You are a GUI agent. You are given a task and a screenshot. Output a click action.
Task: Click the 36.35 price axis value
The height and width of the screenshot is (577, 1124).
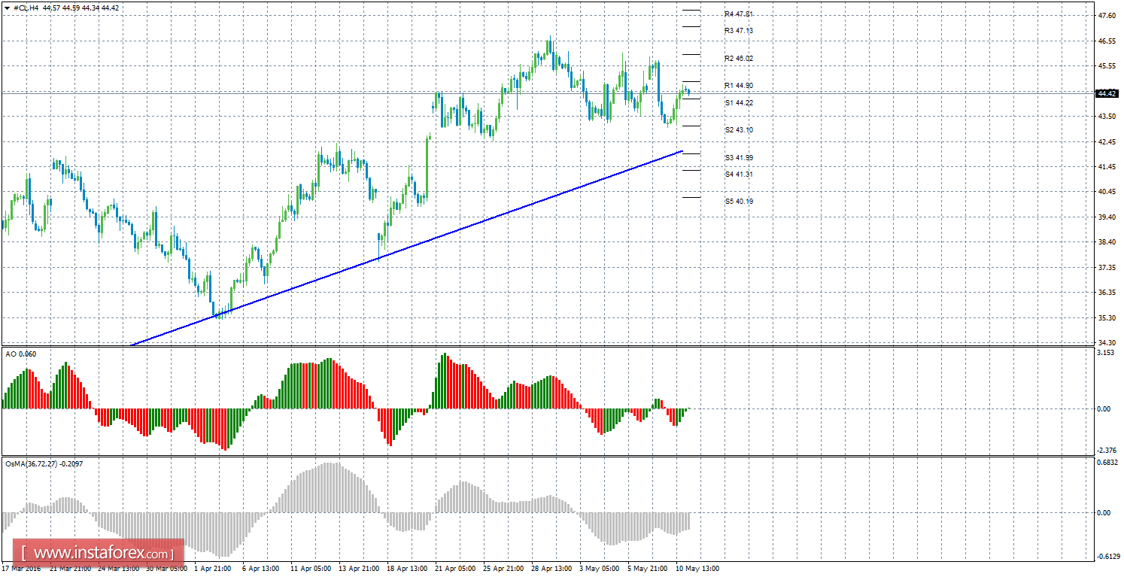point(1107,292)
